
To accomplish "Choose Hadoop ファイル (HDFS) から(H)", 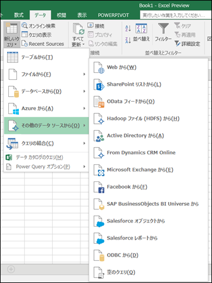I will [x=149, y=119].
